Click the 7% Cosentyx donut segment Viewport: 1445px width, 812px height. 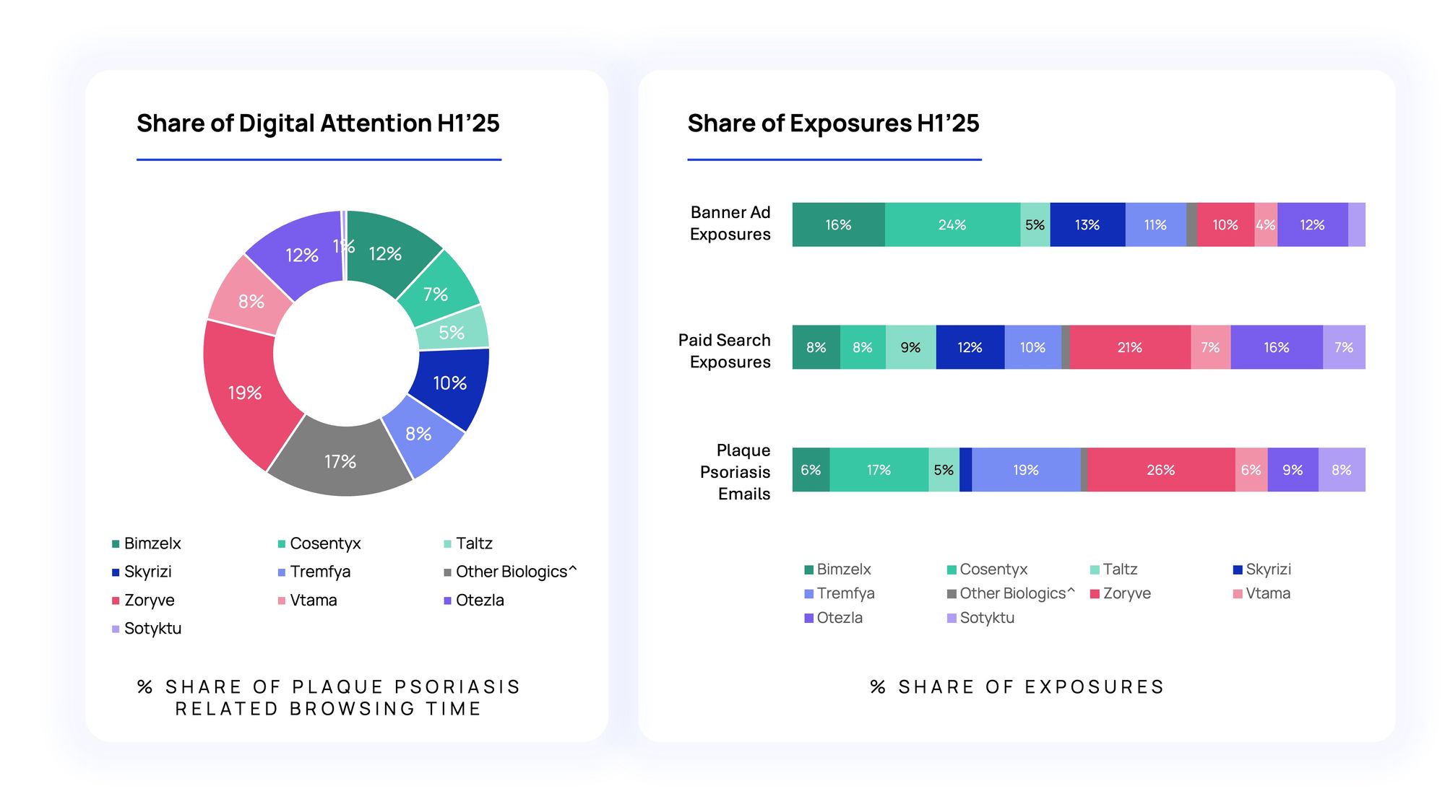point(439,291)
